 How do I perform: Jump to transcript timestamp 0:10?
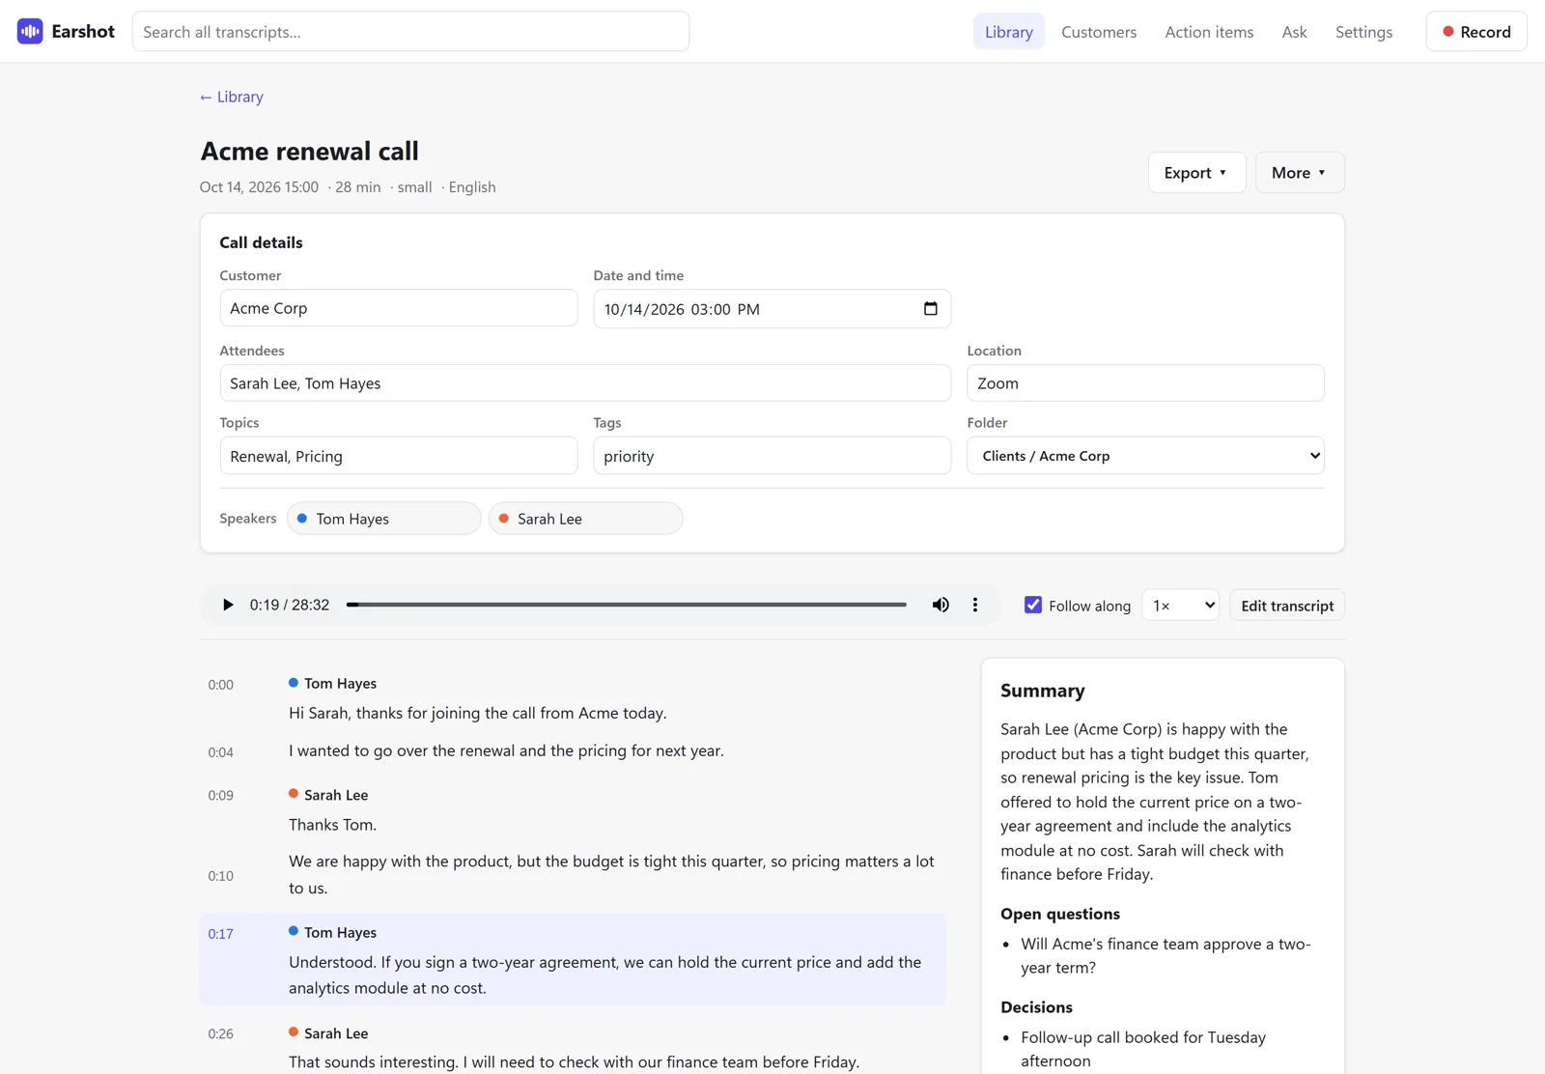tap(221, 876)
